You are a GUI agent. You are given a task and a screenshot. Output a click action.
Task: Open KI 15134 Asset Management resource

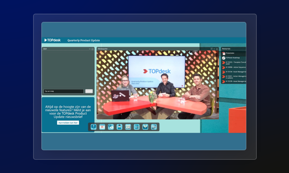234,72
